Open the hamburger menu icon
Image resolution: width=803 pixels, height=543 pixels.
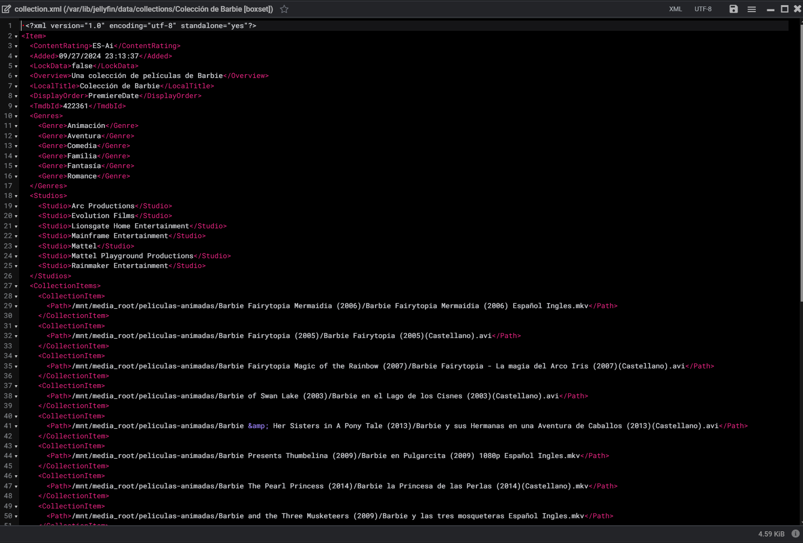(x=752, y=9)
